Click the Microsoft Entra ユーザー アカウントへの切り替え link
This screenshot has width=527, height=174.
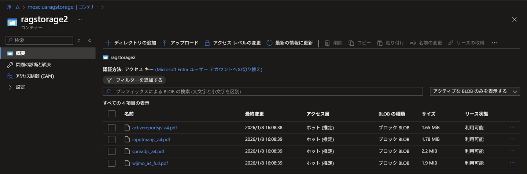click(209, 69)
